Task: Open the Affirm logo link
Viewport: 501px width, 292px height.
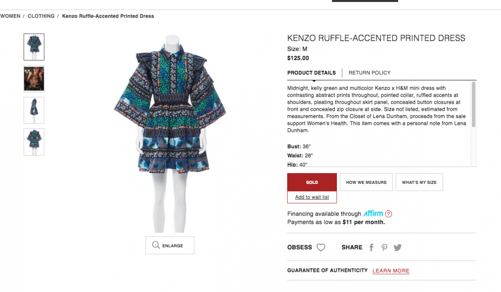Action: click(x=373, y=213)
